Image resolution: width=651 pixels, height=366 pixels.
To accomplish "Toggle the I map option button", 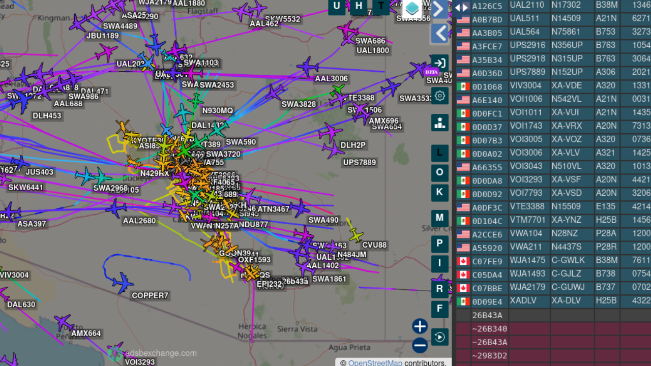I will click(x=440, y=263).
